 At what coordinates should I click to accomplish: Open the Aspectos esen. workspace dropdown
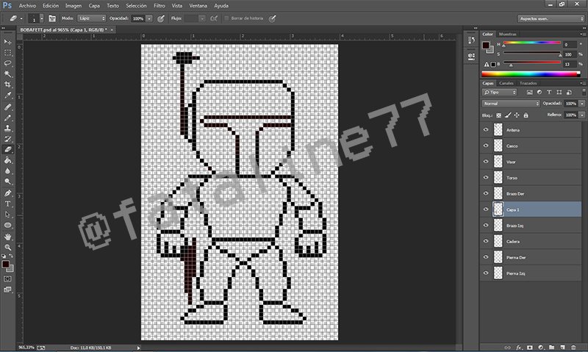pos(551,18)
